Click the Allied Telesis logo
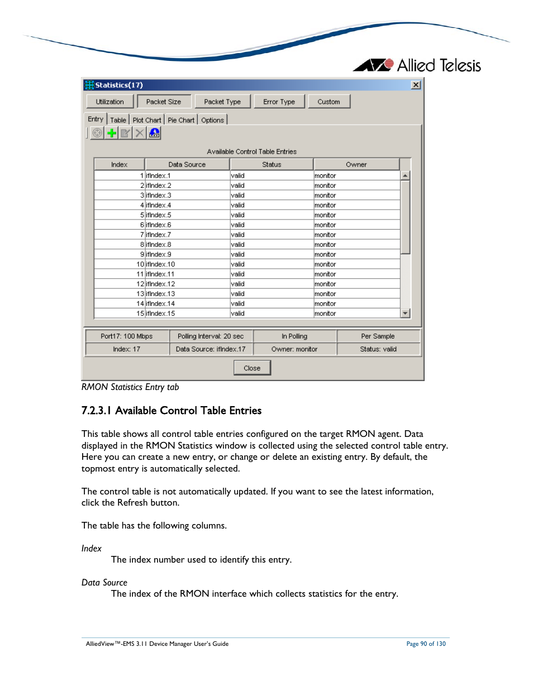533x690 pixels. pos(417,65)
